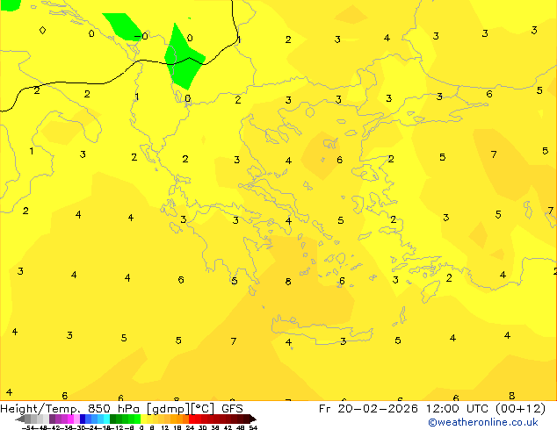The image size is (557, 430).
Task: Select the bright red legend swatch at 24
Action: point(192,419)
